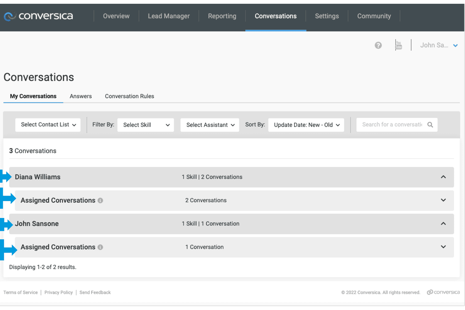Go to the Overview nav item
465x310 pixels.
pos(116,16)
